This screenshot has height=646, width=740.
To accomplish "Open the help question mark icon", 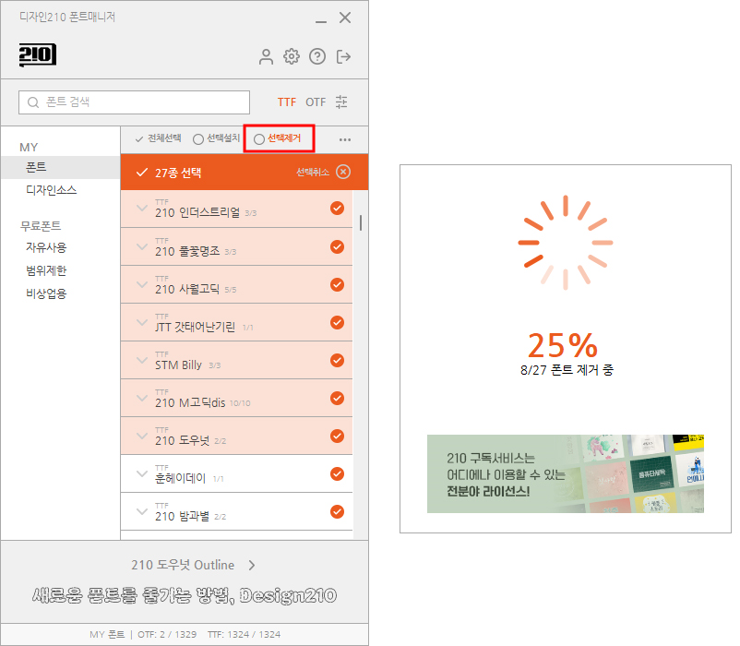I will coord(317,56).
